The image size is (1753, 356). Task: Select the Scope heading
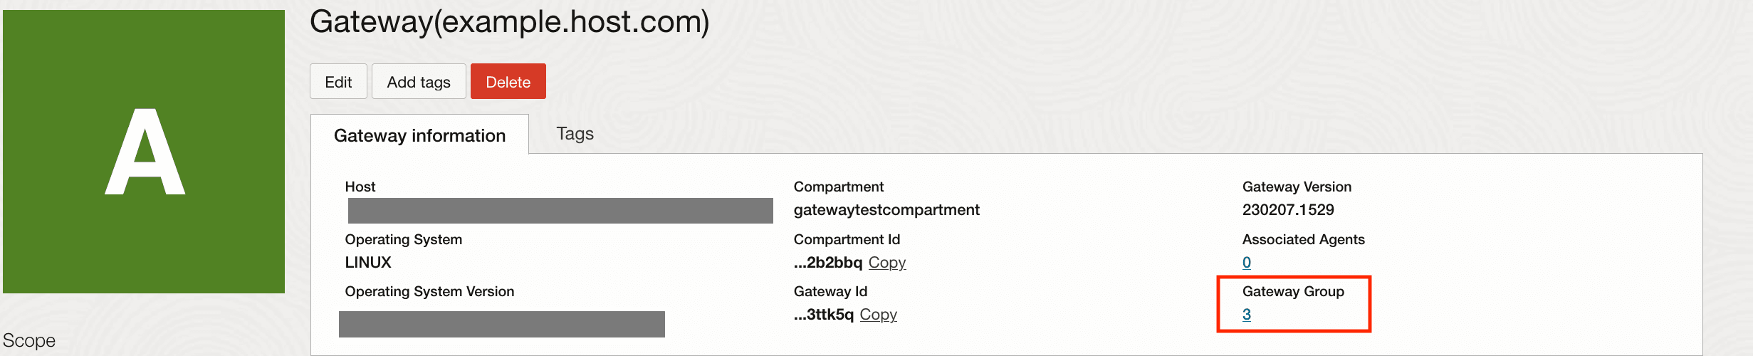(29, 340)
